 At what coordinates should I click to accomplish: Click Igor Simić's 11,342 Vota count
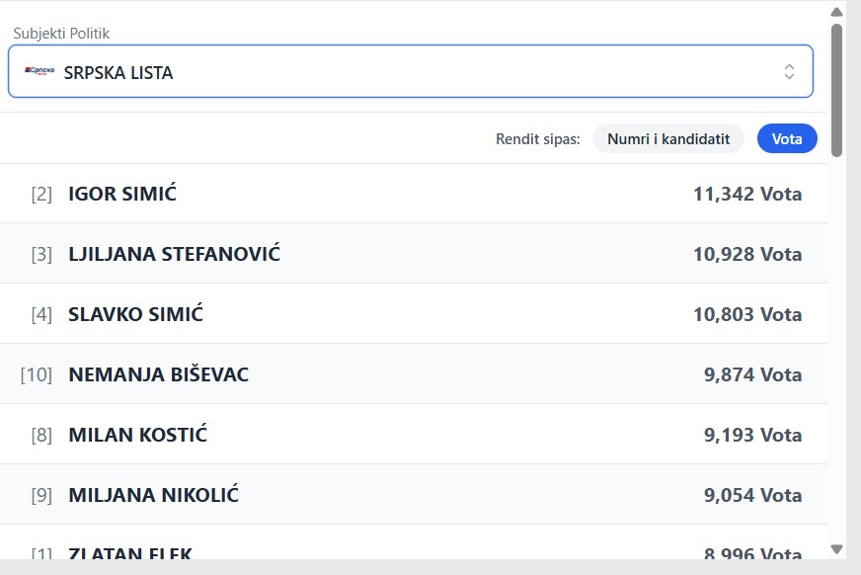(x=747, y=194)
